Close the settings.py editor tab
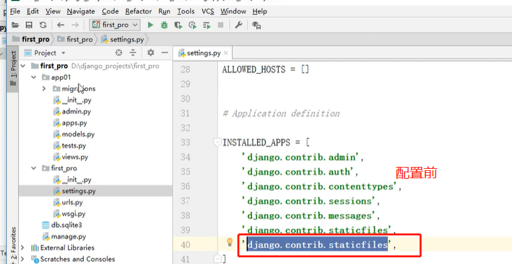512x264 pixels. click(226, 53)
